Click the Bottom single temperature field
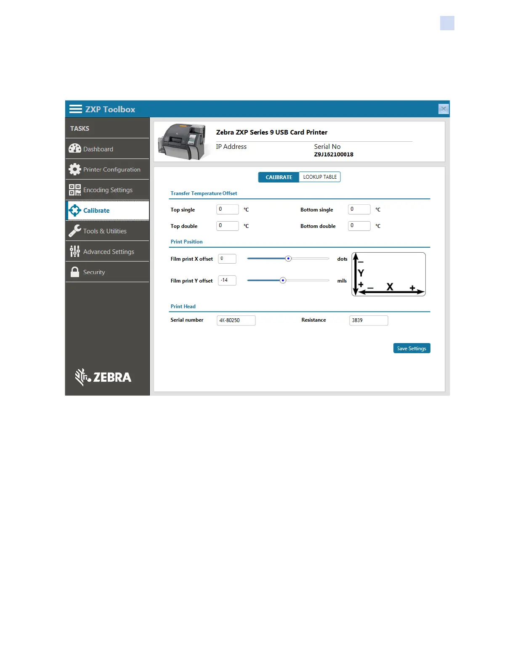 (359, 209)
